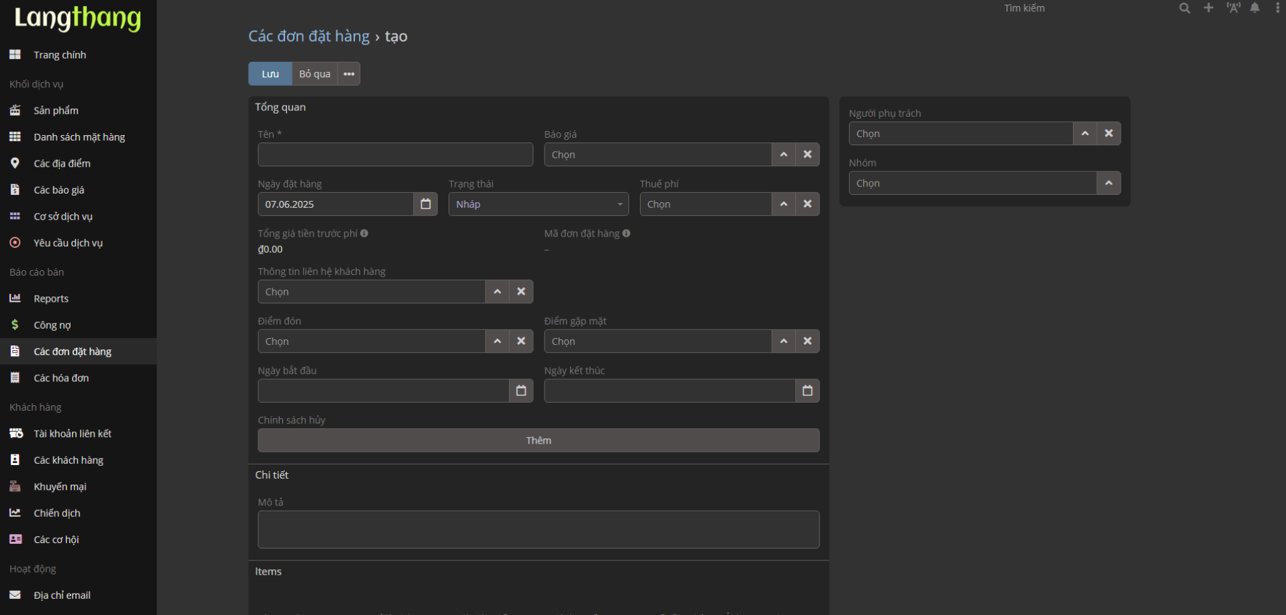Click info icon beside Mã đơn đặt hàng
1286x615 pixels.
point(626,233)
